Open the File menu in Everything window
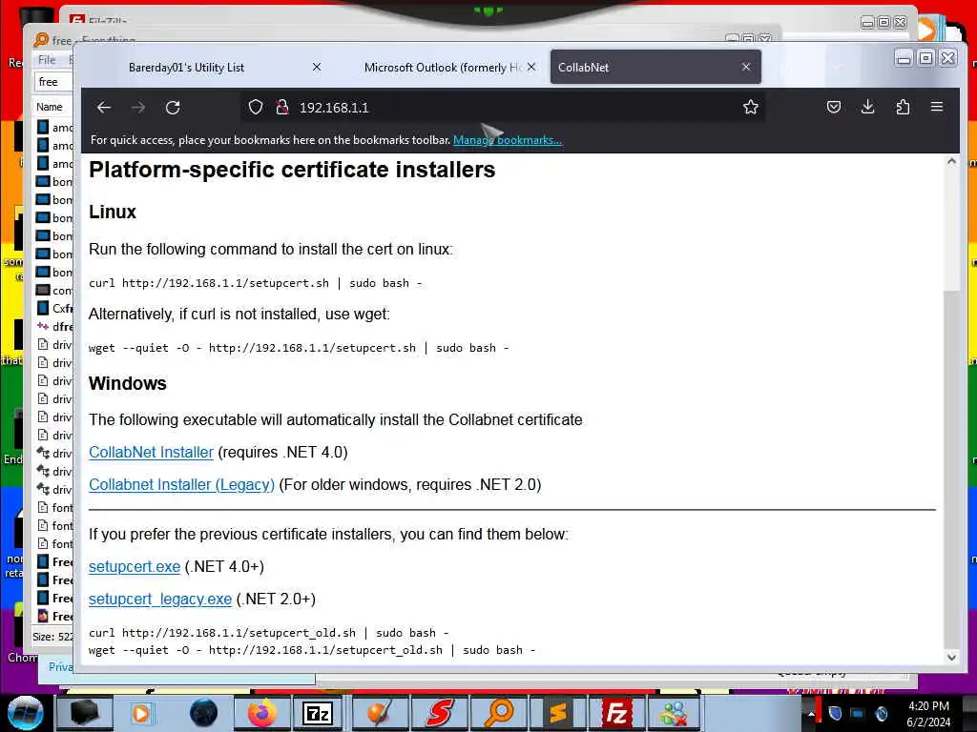This screenshot has width=977, height=732. click(x=47, y=60)
